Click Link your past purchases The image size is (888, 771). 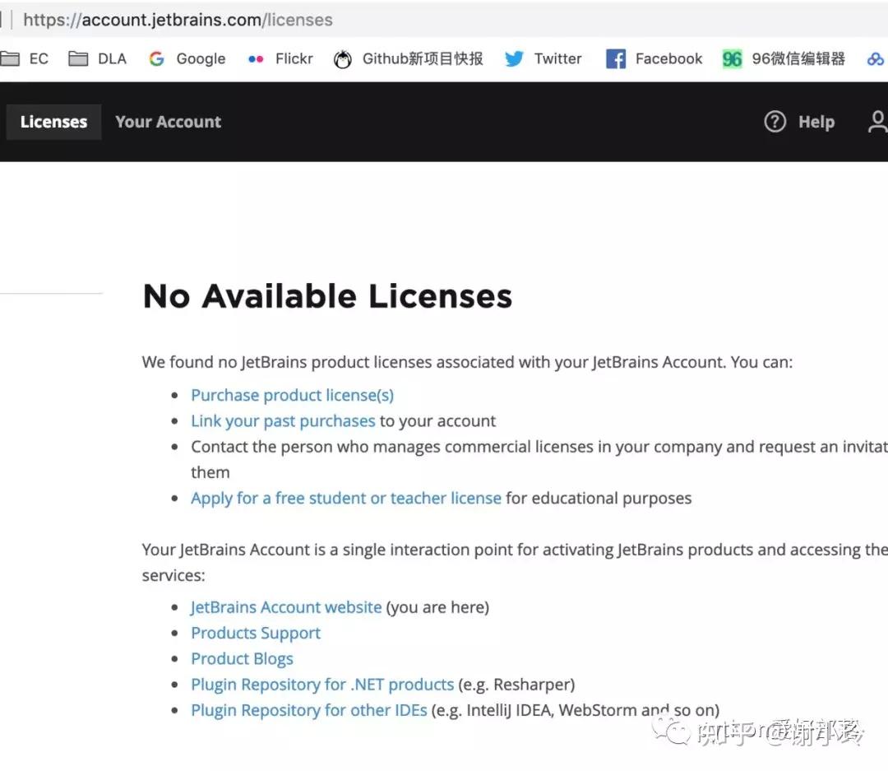(283, 421)
